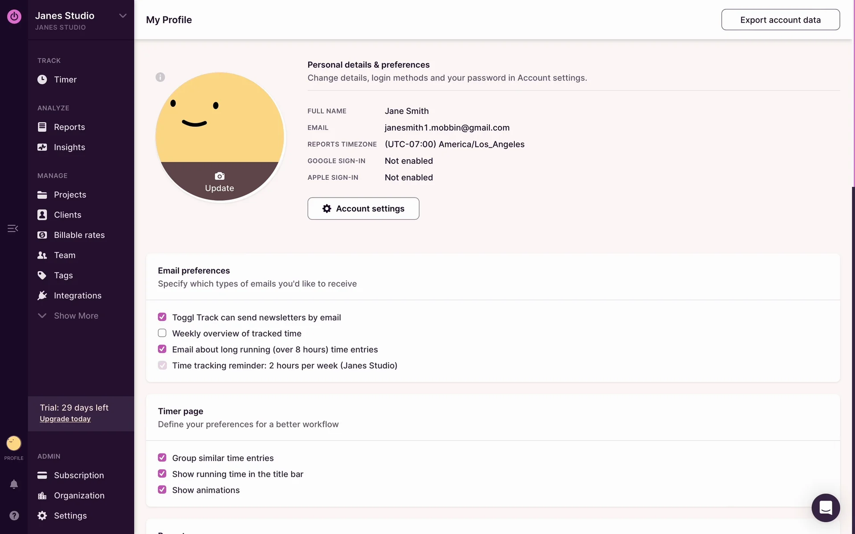Follow the Upgrade today link
This screenshot has height=534, width=855.
click(65, 419)
